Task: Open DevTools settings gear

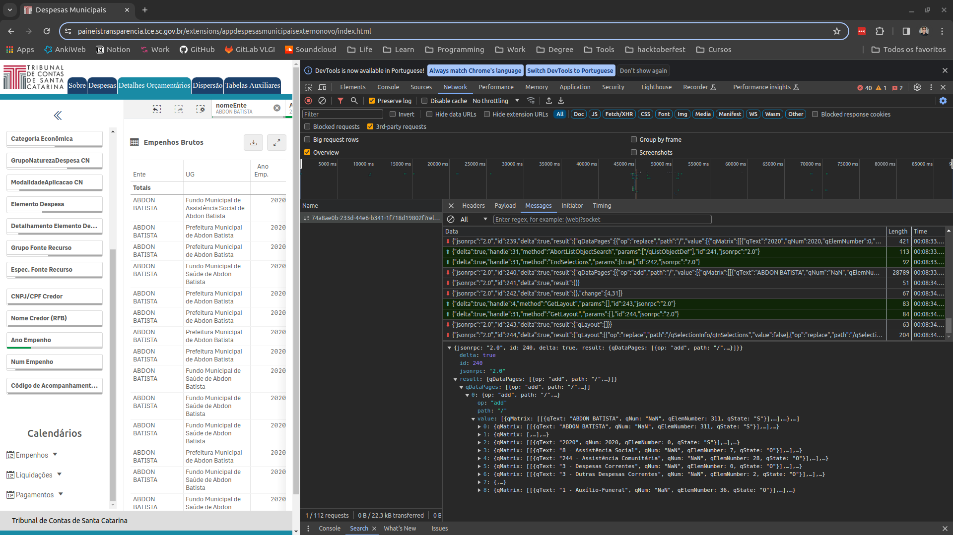Action: (x=917, y=87)
